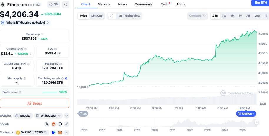Toggle the Log scale option
The height and width of the screenshot is (136, 269).
click(257, 16)
